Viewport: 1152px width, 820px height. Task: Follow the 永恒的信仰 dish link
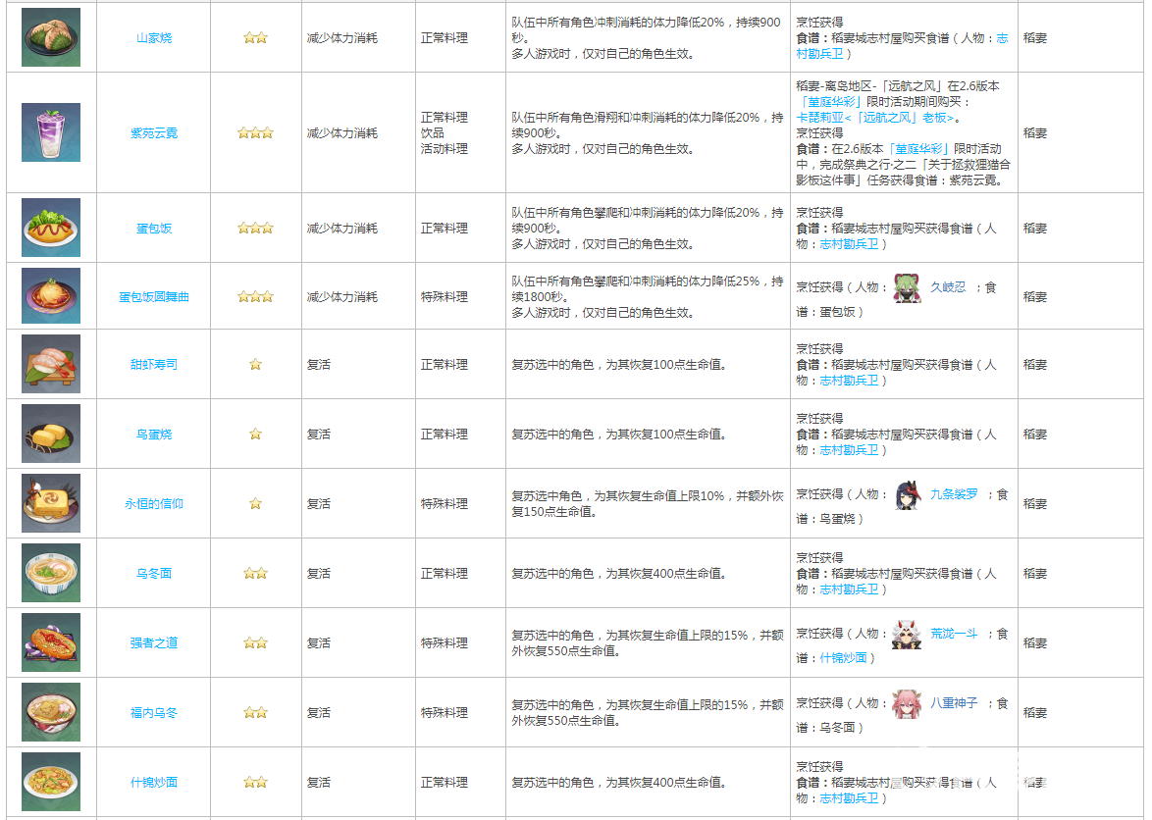click(154, 504)
